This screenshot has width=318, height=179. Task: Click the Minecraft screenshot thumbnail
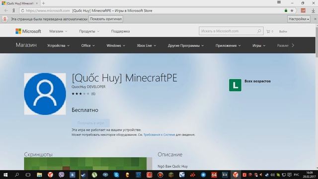(85, 164)
